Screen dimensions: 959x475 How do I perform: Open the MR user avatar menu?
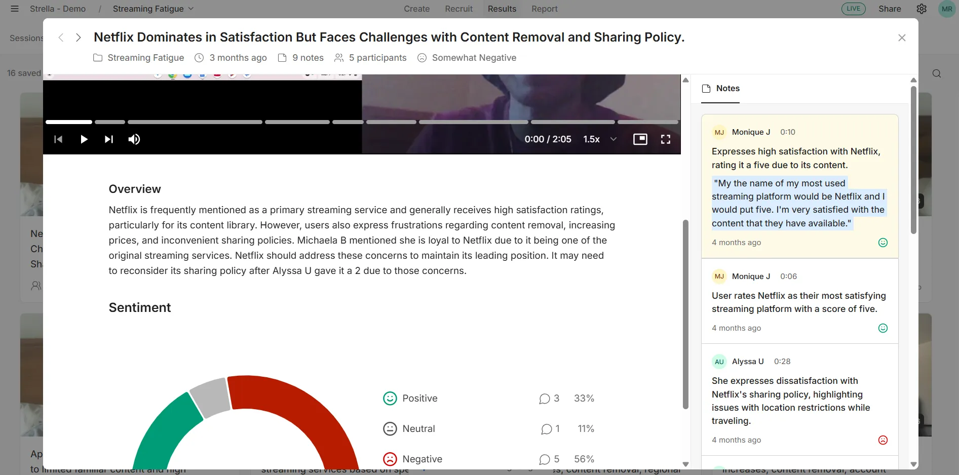coord(947,9)
